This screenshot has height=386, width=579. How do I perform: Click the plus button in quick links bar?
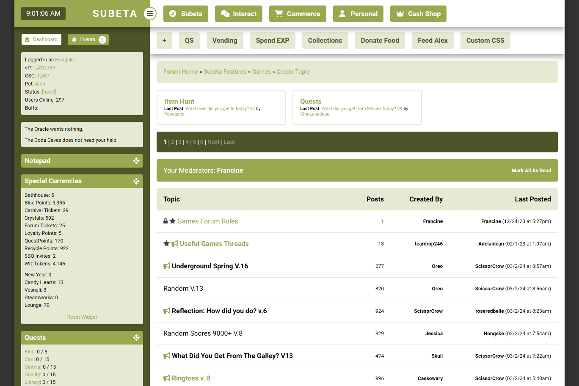[164, 41]
